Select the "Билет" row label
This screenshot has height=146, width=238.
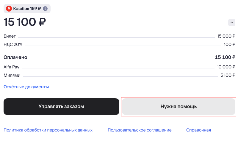(10, 36)
